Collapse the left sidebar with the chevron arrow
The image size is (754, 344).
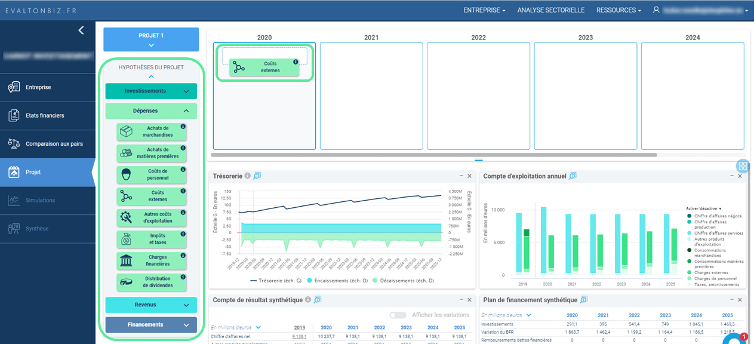click(x=81, y=30)
